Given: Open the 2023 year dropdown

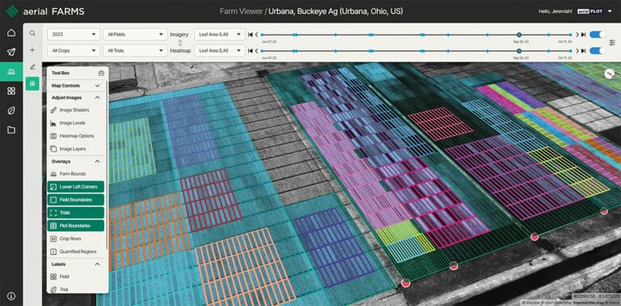Looking at the screenshot, I should pos(74,35).
